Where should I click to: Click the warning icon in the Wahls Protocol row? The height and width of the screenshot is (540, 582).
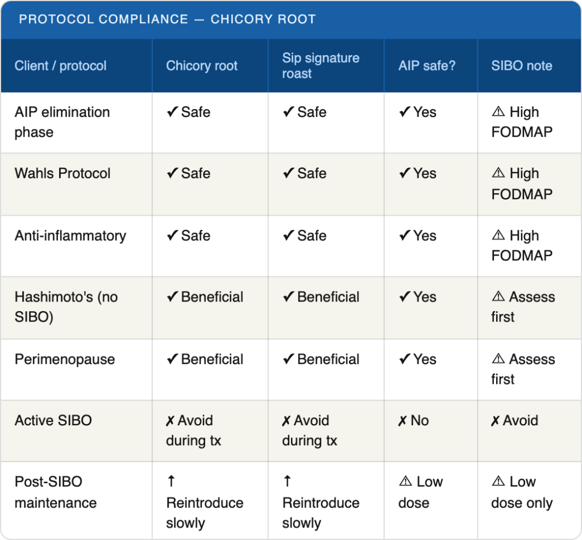[498, 174]
